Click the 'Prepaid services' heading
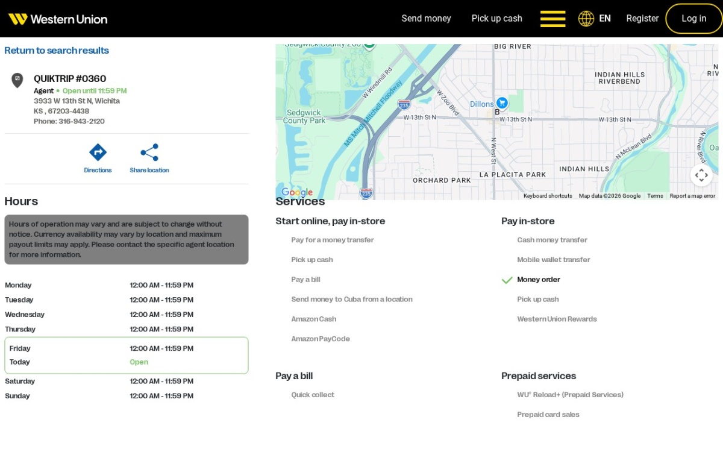The width and height of the screenshot is (723, 452). click(539, 376)
